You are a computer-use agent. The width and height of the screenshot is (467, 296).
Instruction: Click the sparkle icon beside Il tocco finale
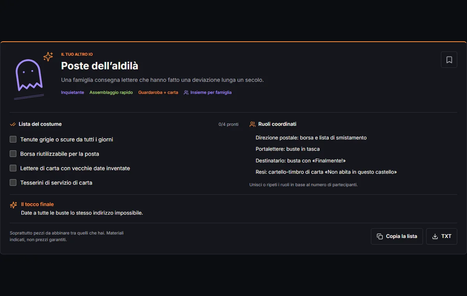click(x=13, y=205)
